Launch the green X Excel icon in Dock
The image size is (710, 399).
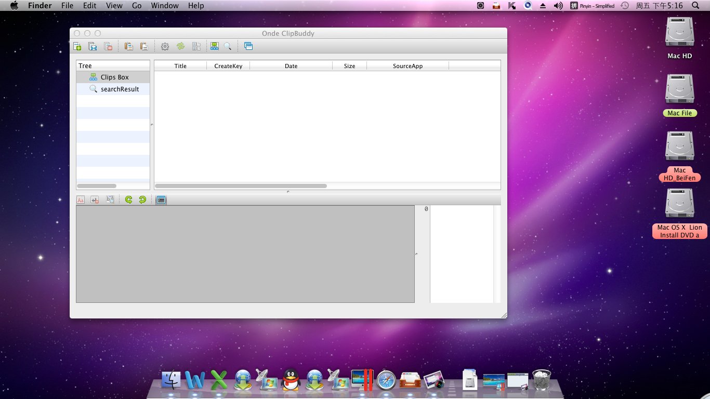[219, 380]
